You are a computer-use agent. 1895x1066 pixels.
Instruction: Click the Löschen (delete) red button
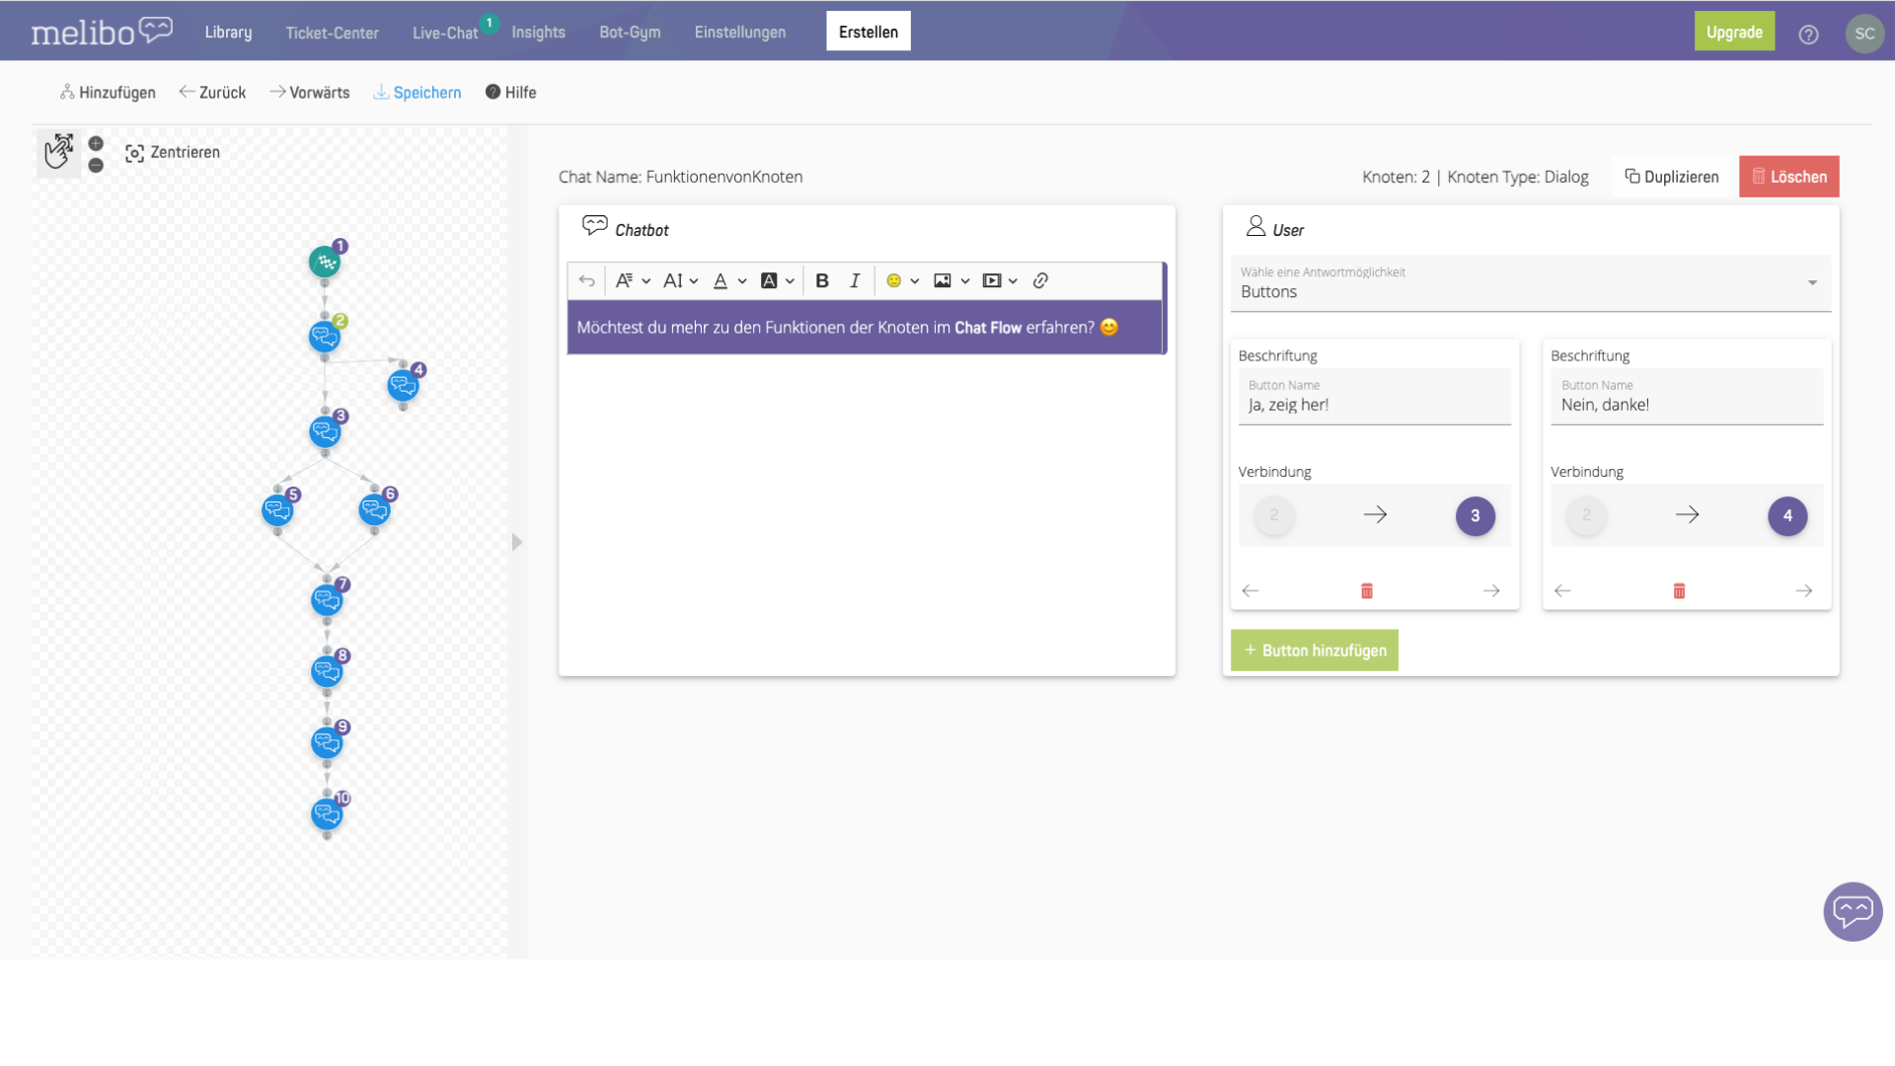point(1788,176)
